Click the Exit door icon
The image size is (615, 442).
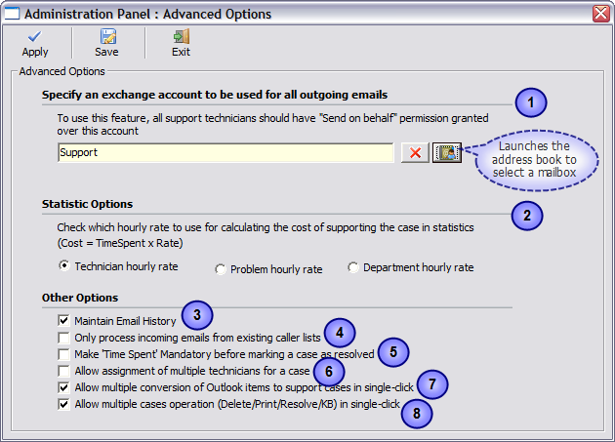[x=182, y=36]
